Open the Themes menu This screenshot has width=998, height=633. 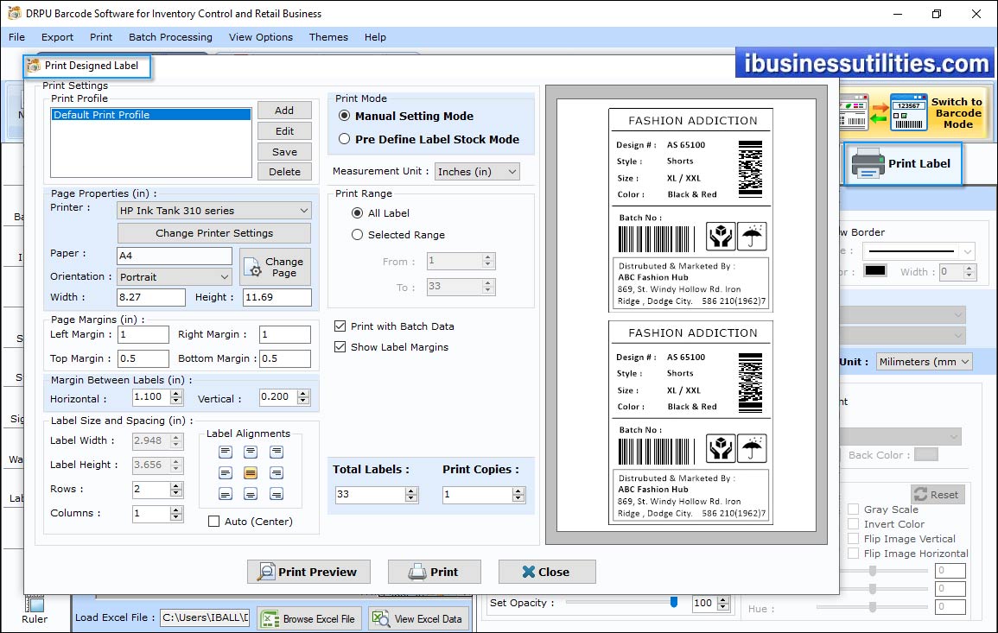pos(328,37)
